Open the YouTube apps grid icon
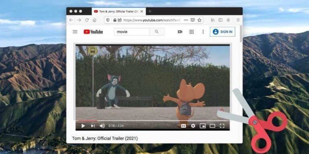 pyautogui.click(x=192, y=32)
